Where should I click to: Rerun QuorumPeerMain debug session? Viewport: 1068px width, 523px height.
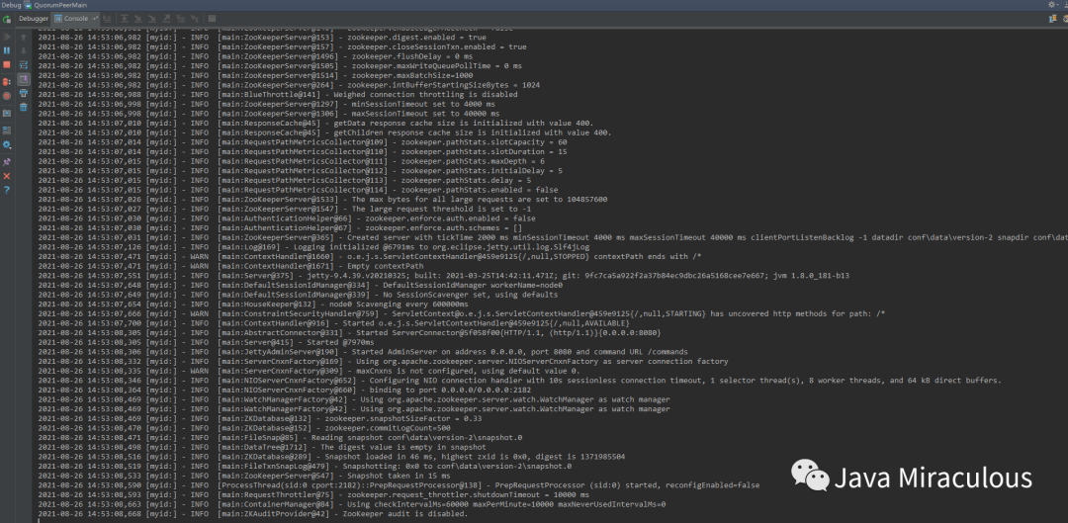tap(7, 19)
